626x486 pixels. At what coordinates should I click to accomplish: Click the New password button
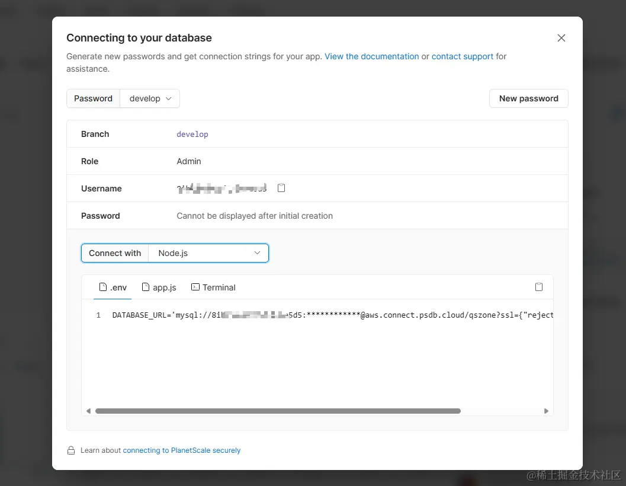pos(528,98)
